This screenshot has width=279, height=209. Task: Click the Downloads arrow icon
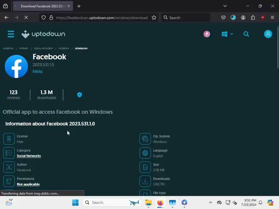coord(145,181)
